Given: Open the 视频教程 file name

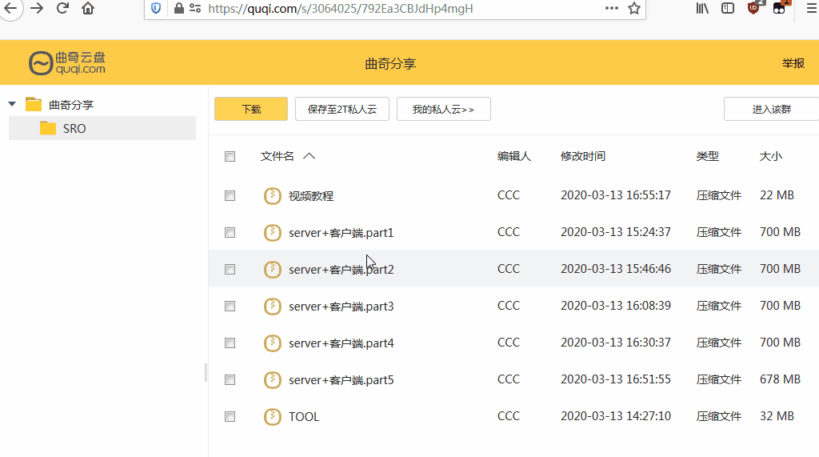Looking at the screenshot, I should pyautogui.click(x=311, y=196).
